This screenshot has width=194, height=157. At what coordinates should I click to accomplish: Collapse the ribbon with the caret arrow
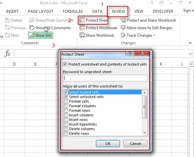point(190,43)
